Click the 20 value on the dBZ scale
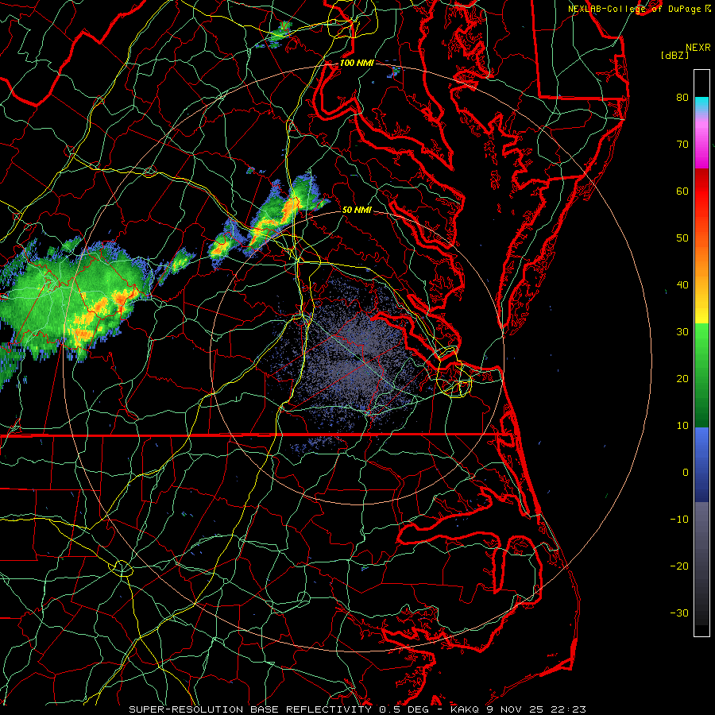The image size is (715, 715). (x=682, y=378)
